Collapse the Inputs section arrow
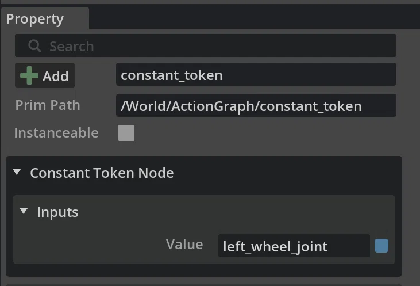 tap(24, 211)
